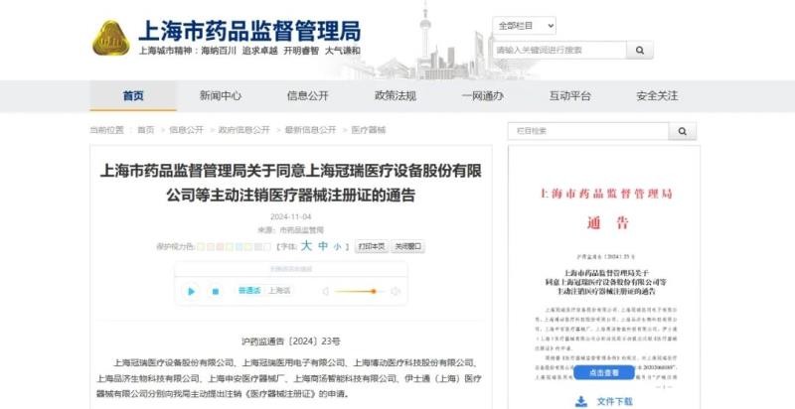Click the blue 点击查看 button
Screen dimensions: 795x409
coord(604,372)
